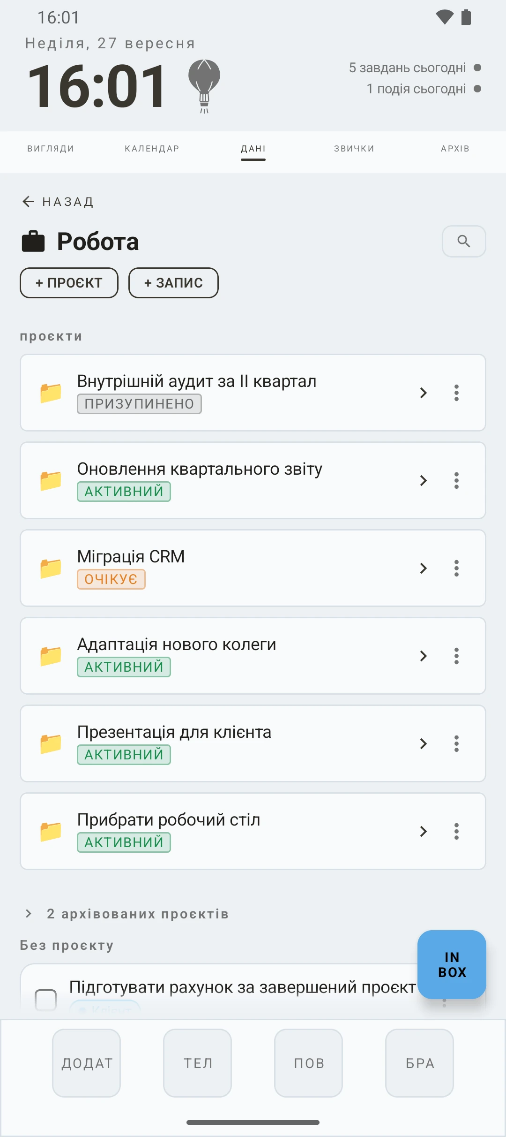The width and height of the screenshot is (506, 1137).
Task: Open Внутрішній аудит via its chevron arrow
Action: tap(423, 393)
